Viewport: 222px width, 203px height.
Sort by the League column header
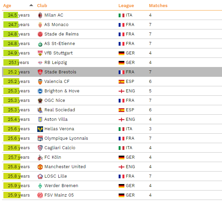point(126,6)
